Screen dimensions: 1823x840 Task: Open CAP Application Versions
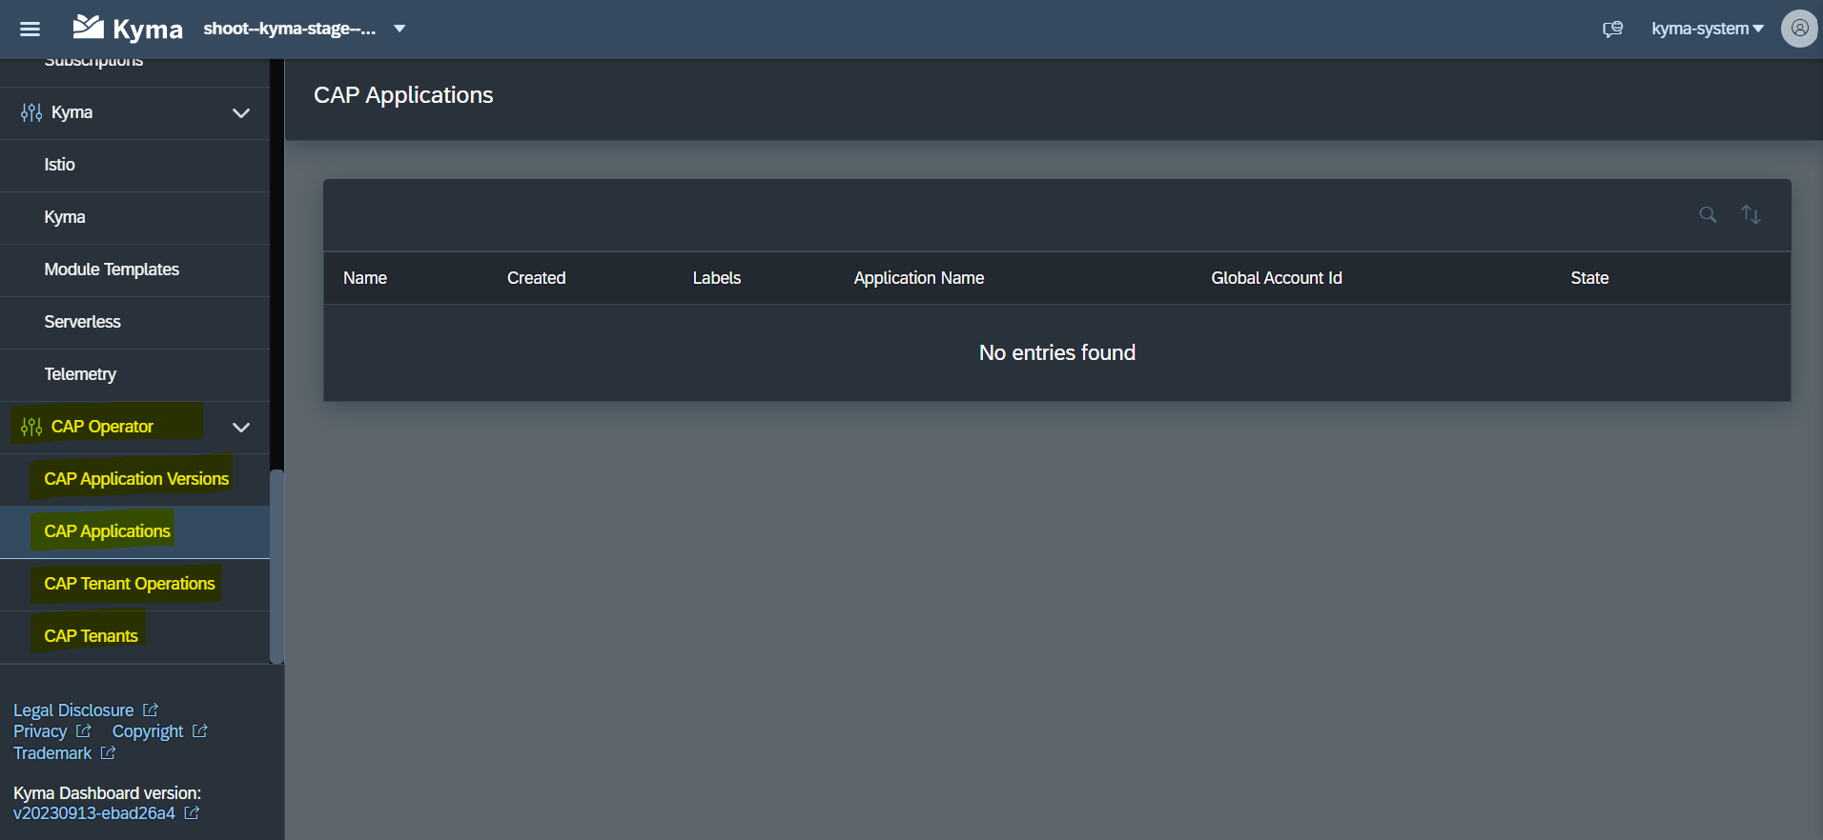pyautogui.click(x=134, y=479)
